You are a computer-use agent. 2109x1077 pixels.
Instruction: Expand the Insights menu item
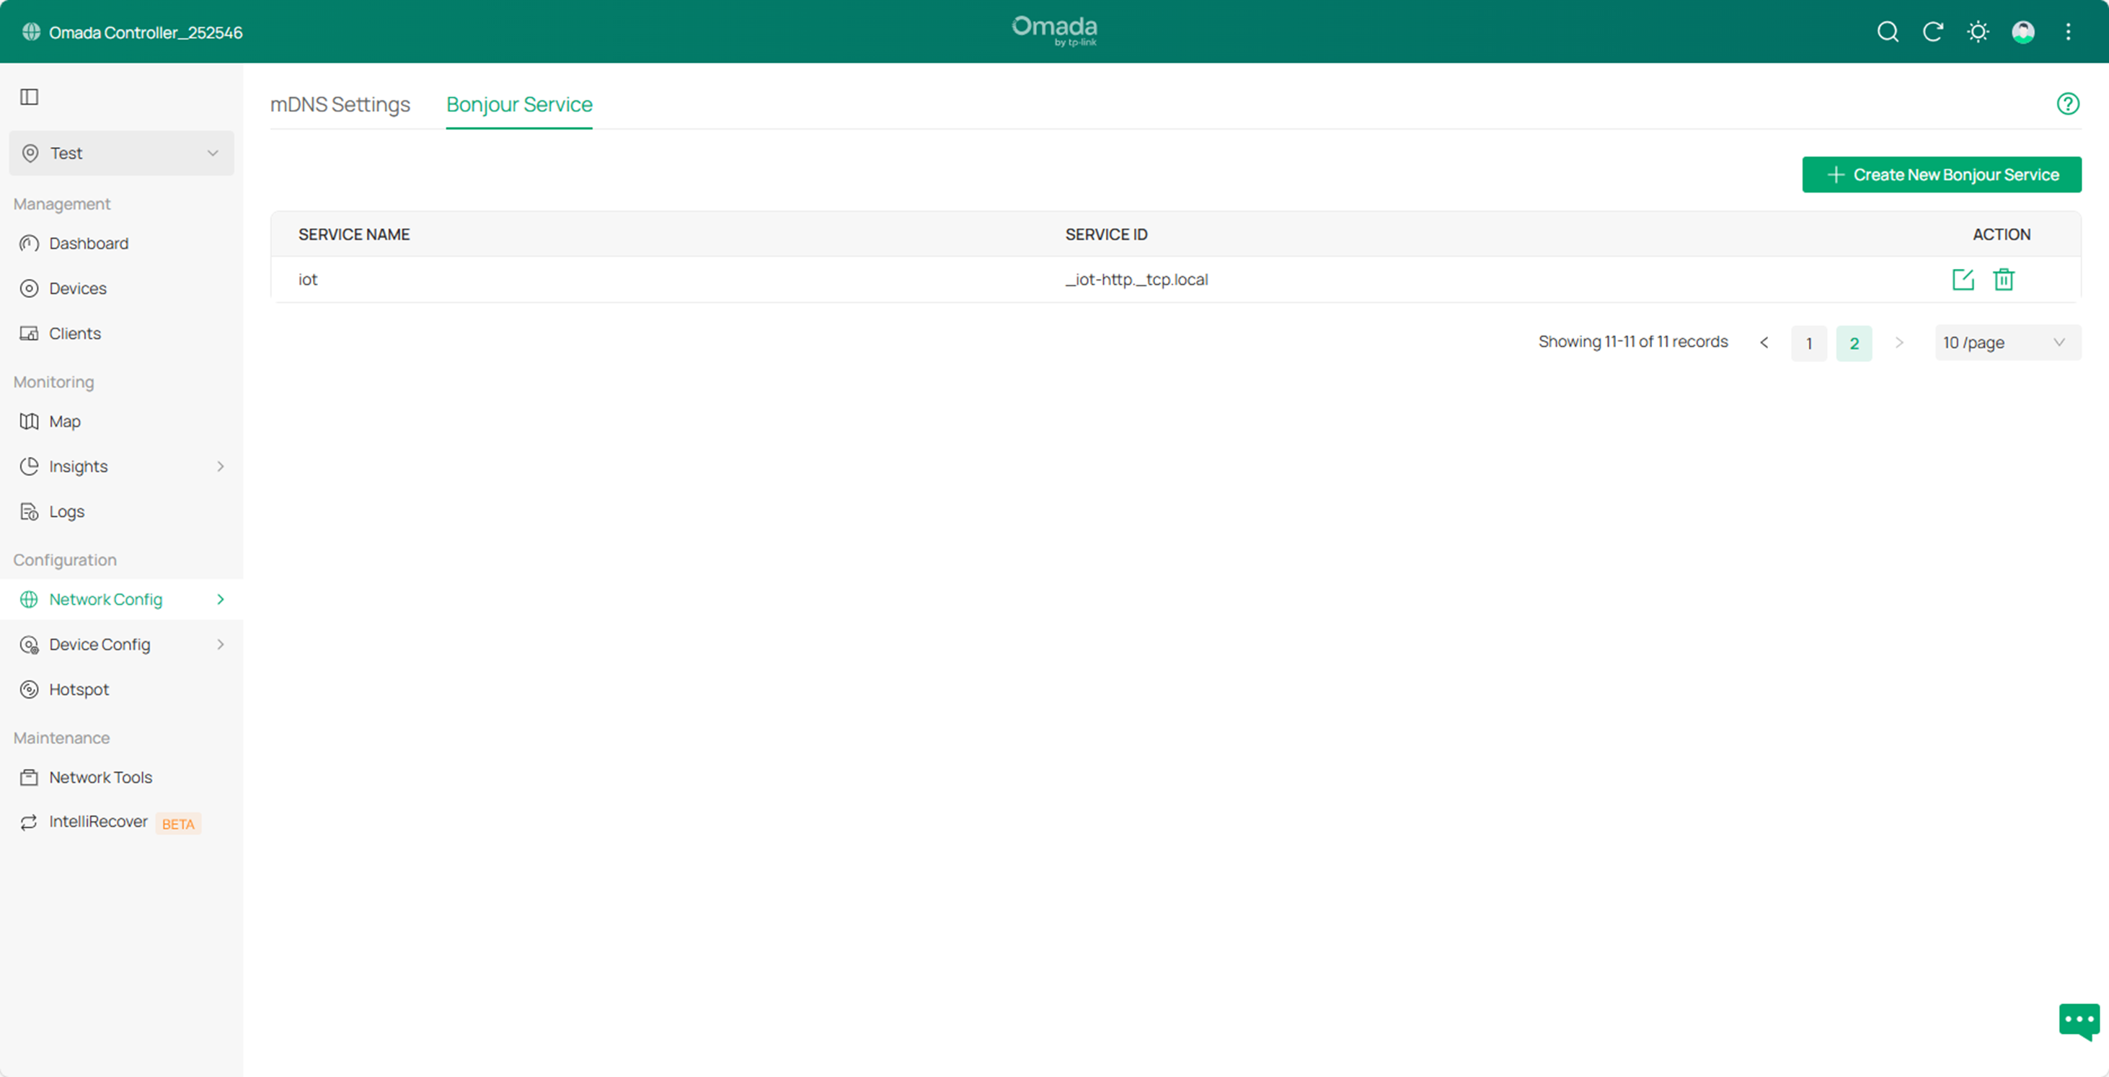121,466
